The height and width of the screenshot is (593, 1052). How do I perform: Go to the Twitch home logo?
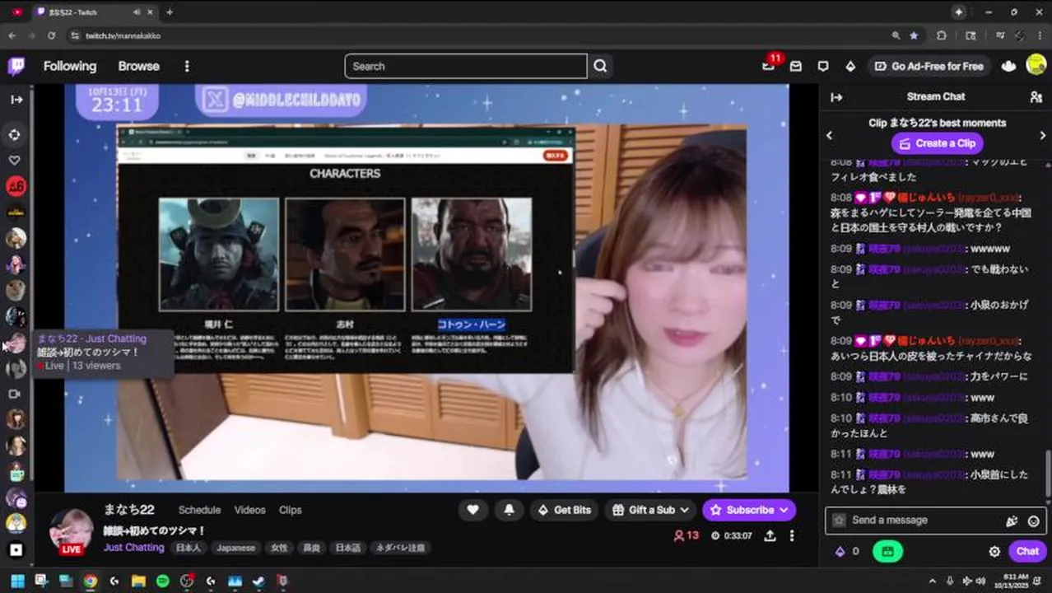pyautogui.click(x=16, y=66)
